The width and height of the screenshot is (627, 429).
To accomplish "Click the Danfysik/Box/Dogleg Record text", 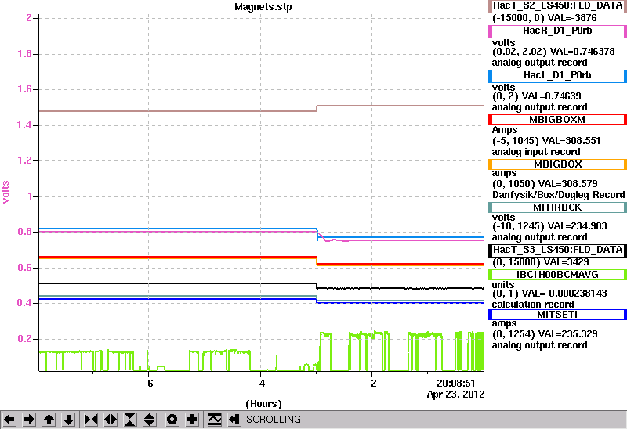I will pyautogui.click(x=558, y=196).
